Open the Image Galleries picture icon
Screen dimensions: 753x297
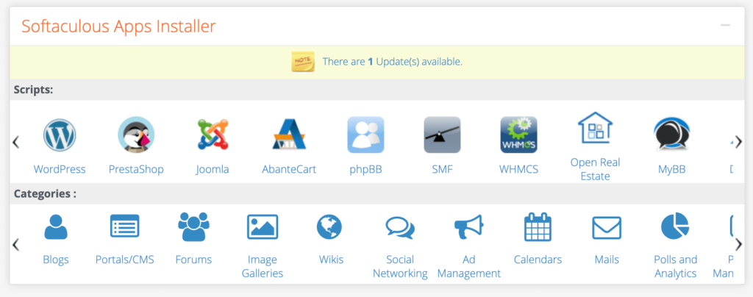(263, 226)
